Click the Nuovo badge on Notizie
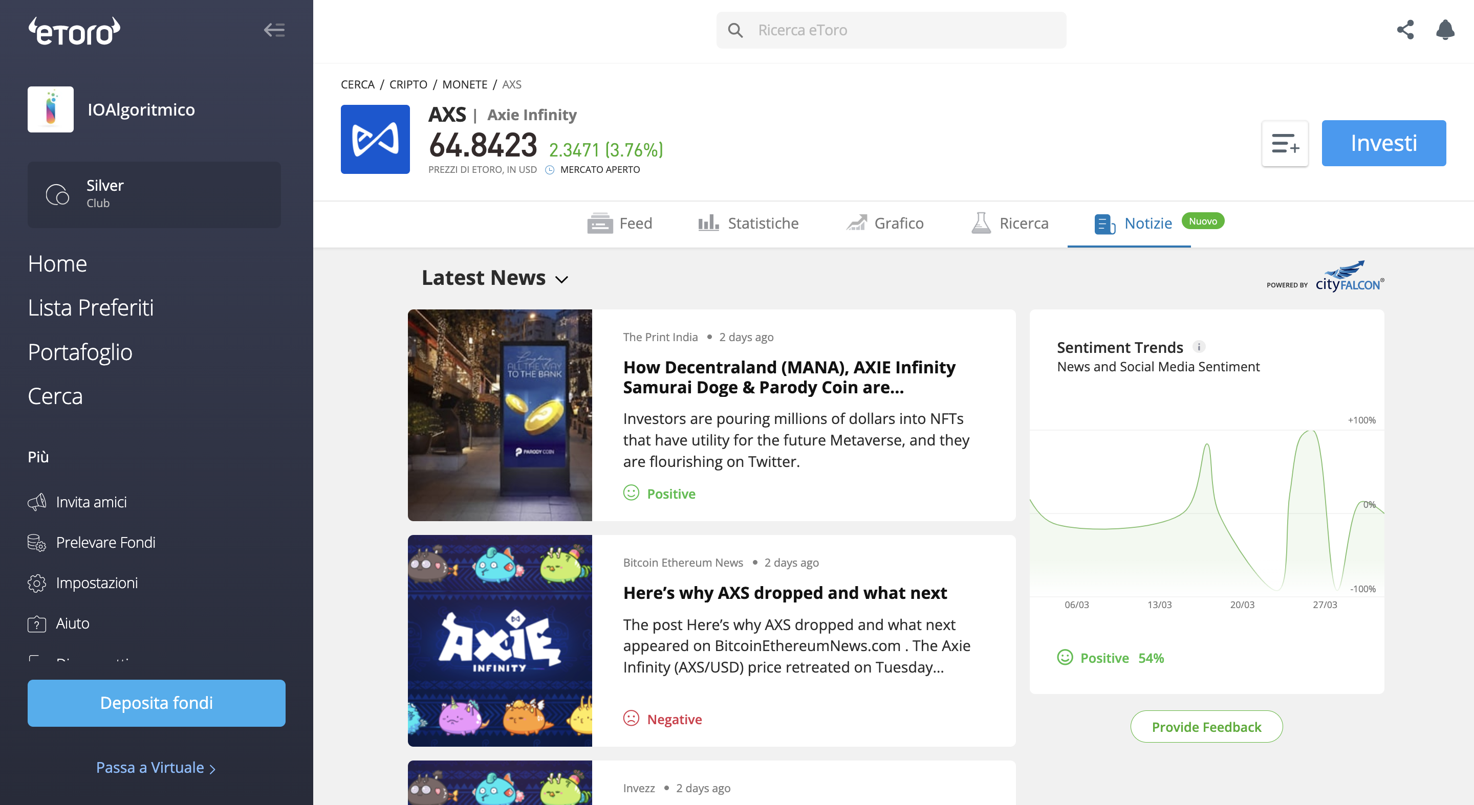Viewport: 1474px width, 805px height. [x=1203, y=221]
